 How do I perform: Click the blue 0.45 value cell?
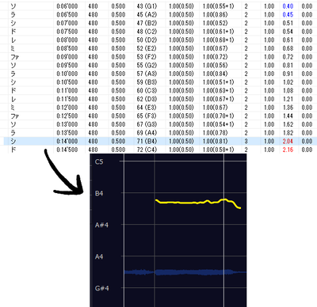point(288,14)
